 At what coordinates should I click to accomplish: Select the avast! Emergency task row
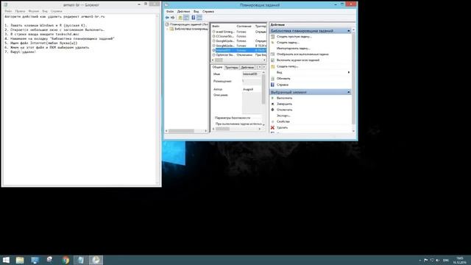pos(239,32)
